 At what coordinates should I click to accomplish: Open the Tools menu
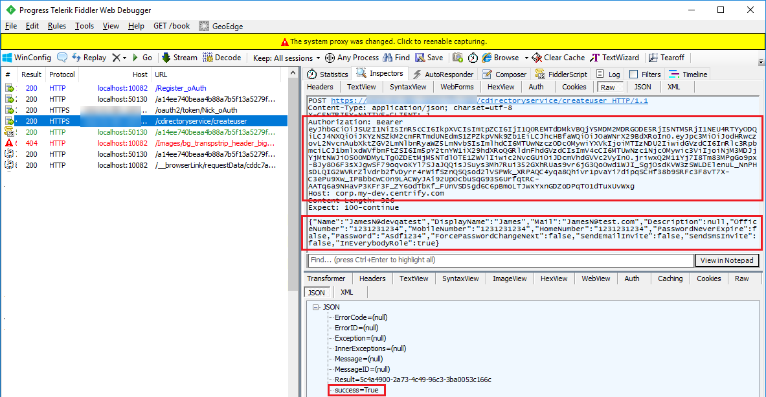pos(84,26)
